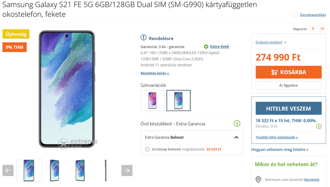This screenshot has height=187, width=330.
Task: Click Ár figyelése price watch button
Action: tap(288, 85)
